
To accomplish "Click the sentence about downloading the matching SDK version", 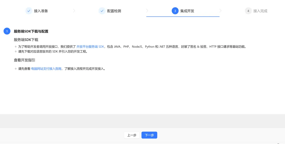I will click(53, 51).
